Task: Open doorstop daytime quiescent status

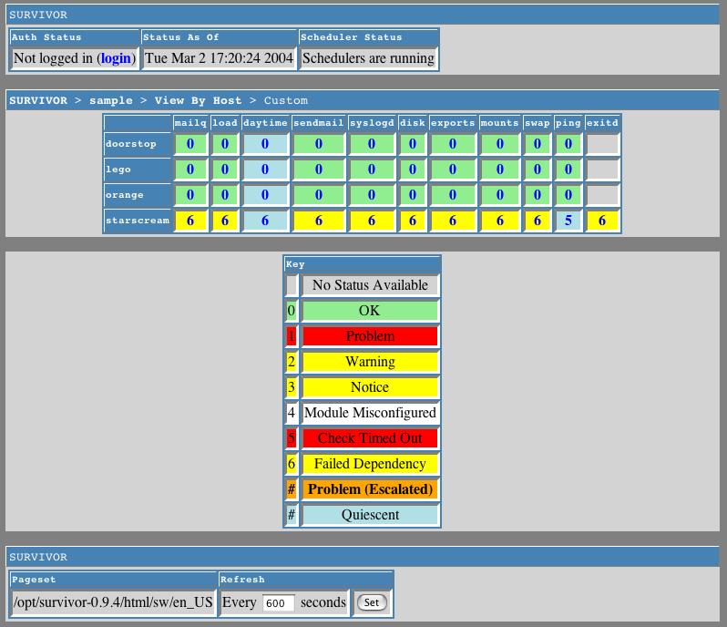Action: [265, 144]
